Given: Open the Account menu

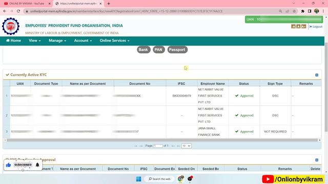Looking at the screenshot, I should [83, 41].
